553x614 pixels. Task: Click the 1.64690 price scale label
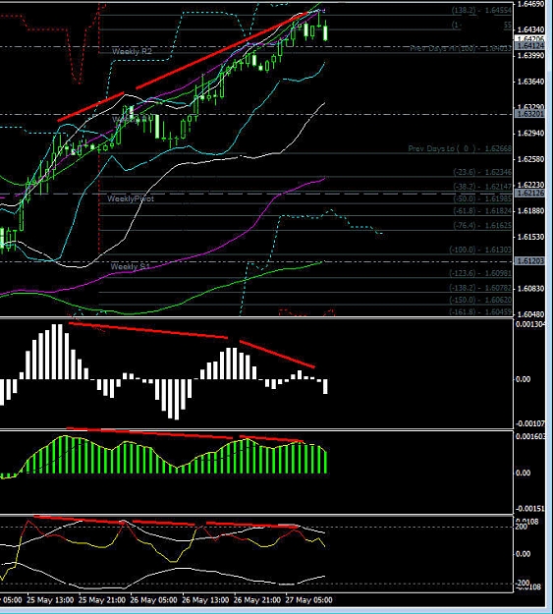click(x=531, y=4)
